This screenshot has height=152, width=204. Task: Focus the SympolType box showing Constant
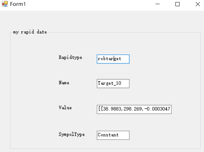(113, 135)
